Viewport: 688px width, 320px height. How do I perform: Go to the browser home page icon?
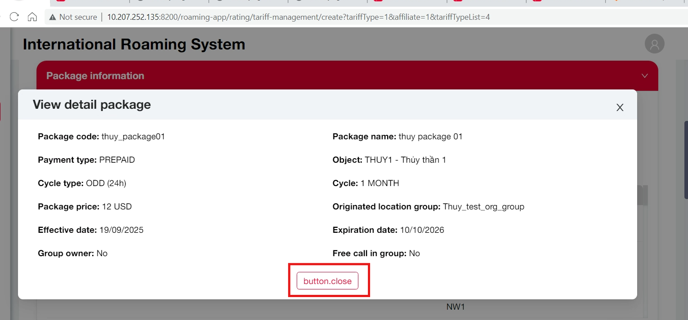[32, 17]
